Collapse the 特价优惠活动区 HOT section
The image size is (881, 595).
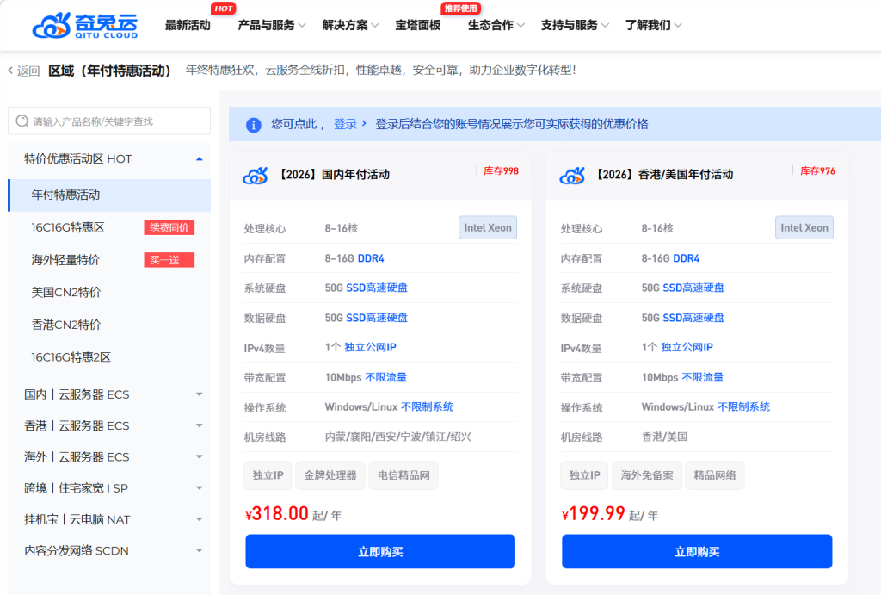(199, 158)
